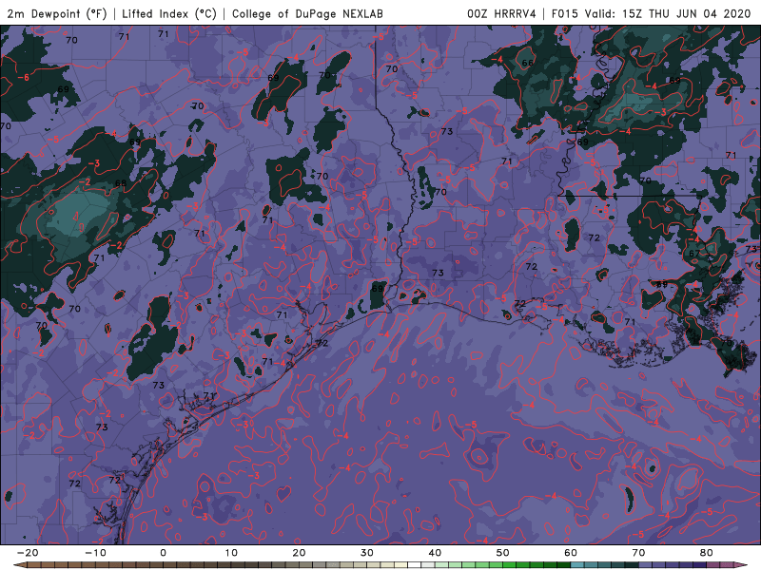Click the 30 tick label on color scale
761x570 pixels.
[x=367, y=553]
